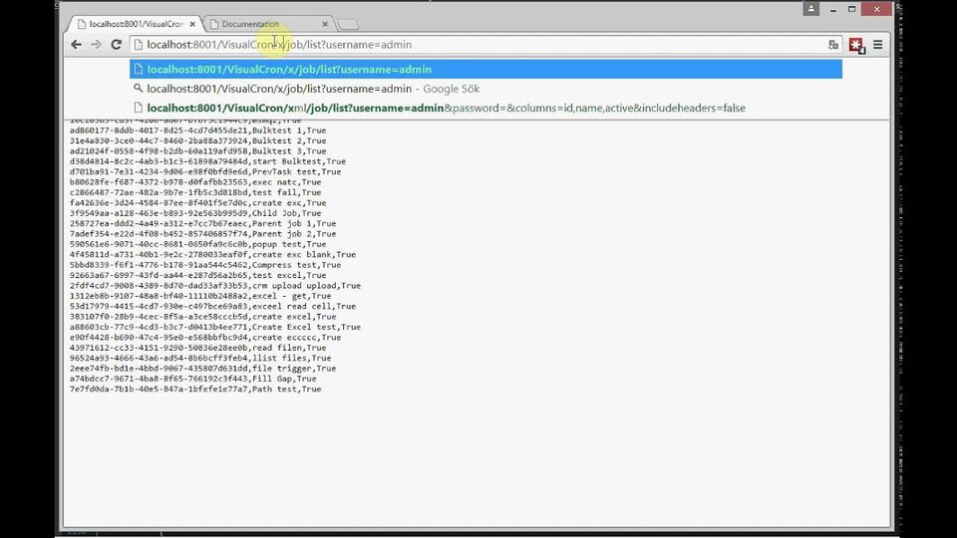Maximize the Chrome window
The width and height of the screenshot is (957, 538).
tap(852, 9)
